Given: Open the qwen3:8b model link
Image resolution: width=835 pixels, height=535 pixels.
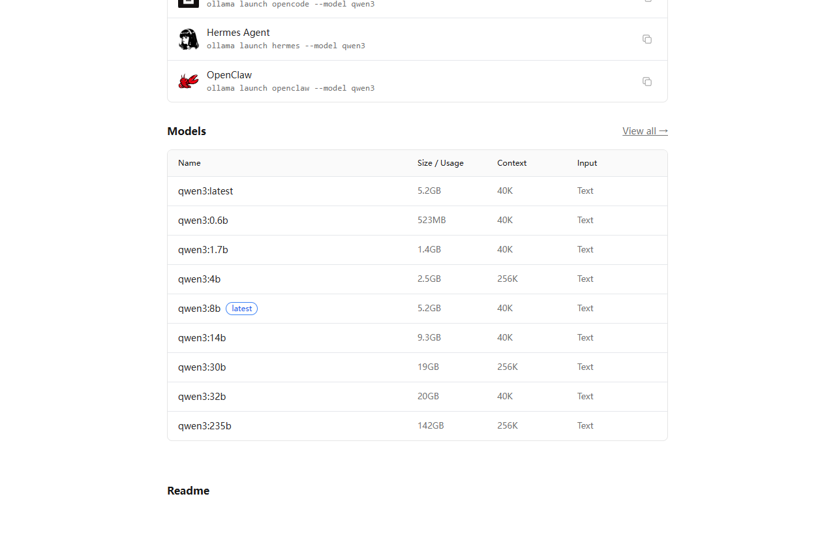Looking at the screenshot, I should (x=199, y=309).
